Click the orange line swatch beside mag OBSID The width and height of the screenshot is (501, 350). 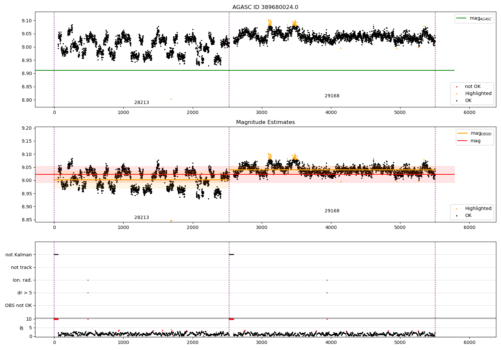point(463,133)
